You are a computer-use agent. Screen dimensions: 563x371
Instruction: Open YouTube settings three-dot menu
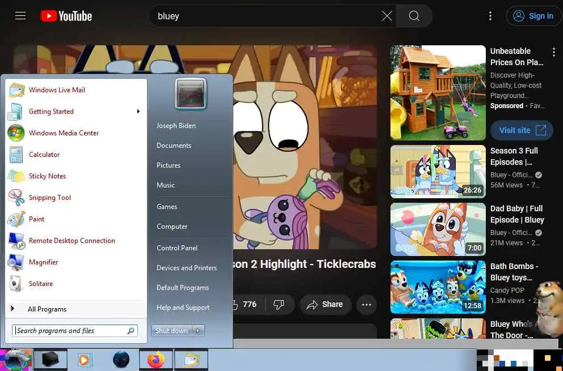[490, 16]
